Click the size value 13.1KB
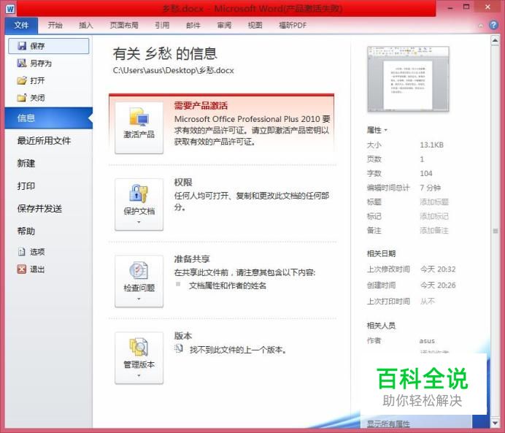Screen dimensions: 505x433 coord(431,145)
